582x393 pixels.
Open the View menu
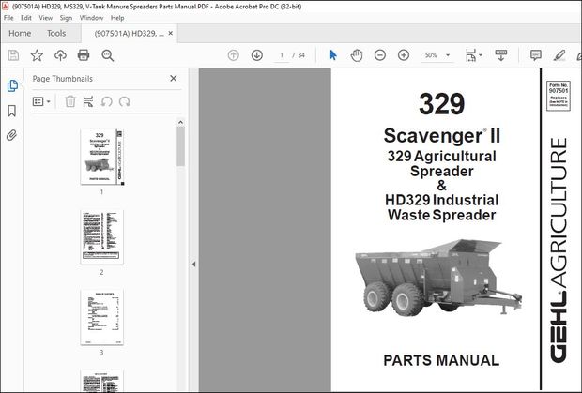pyautogui.click(x=46, y=18)
